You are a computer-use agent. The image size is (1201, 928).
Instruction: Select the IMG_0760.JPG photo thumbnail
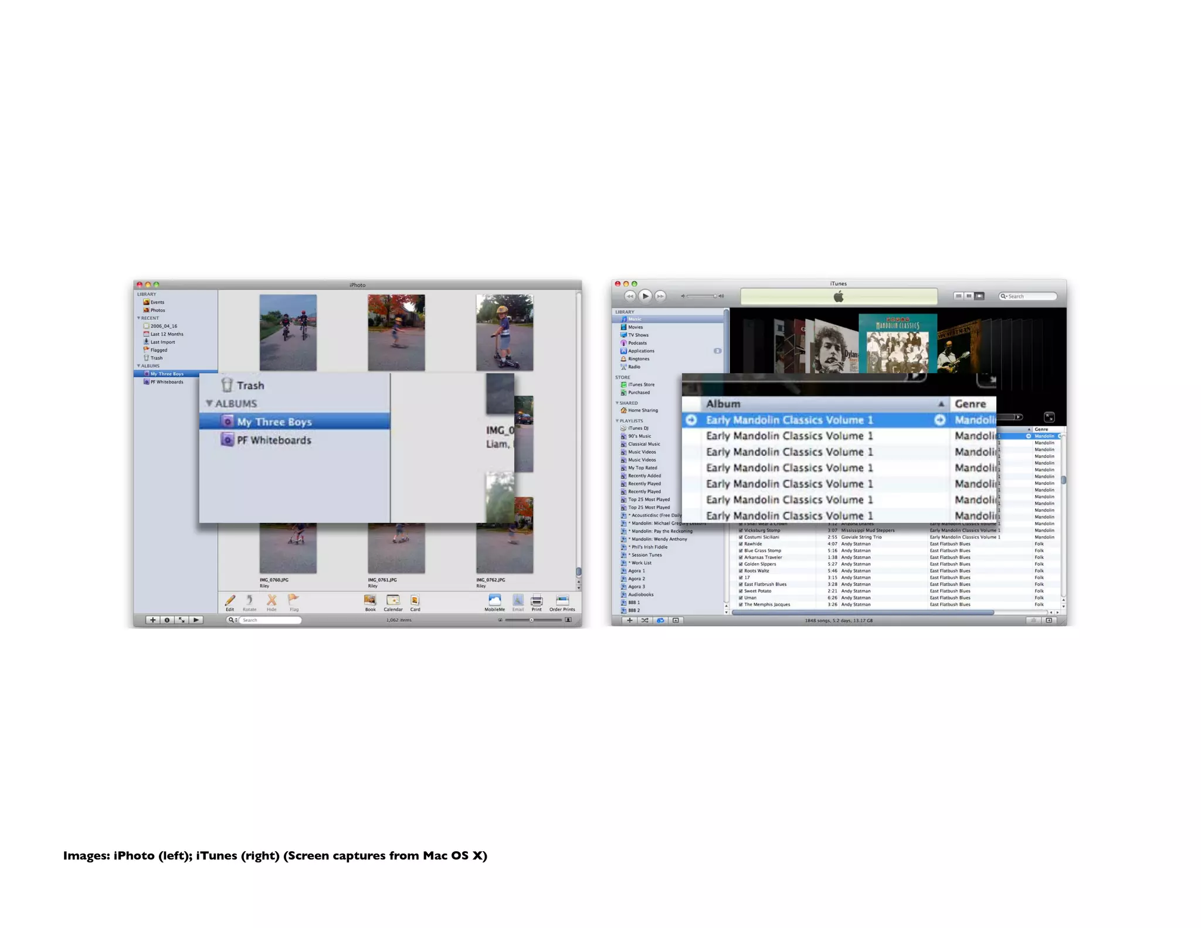tap(288, 548)
